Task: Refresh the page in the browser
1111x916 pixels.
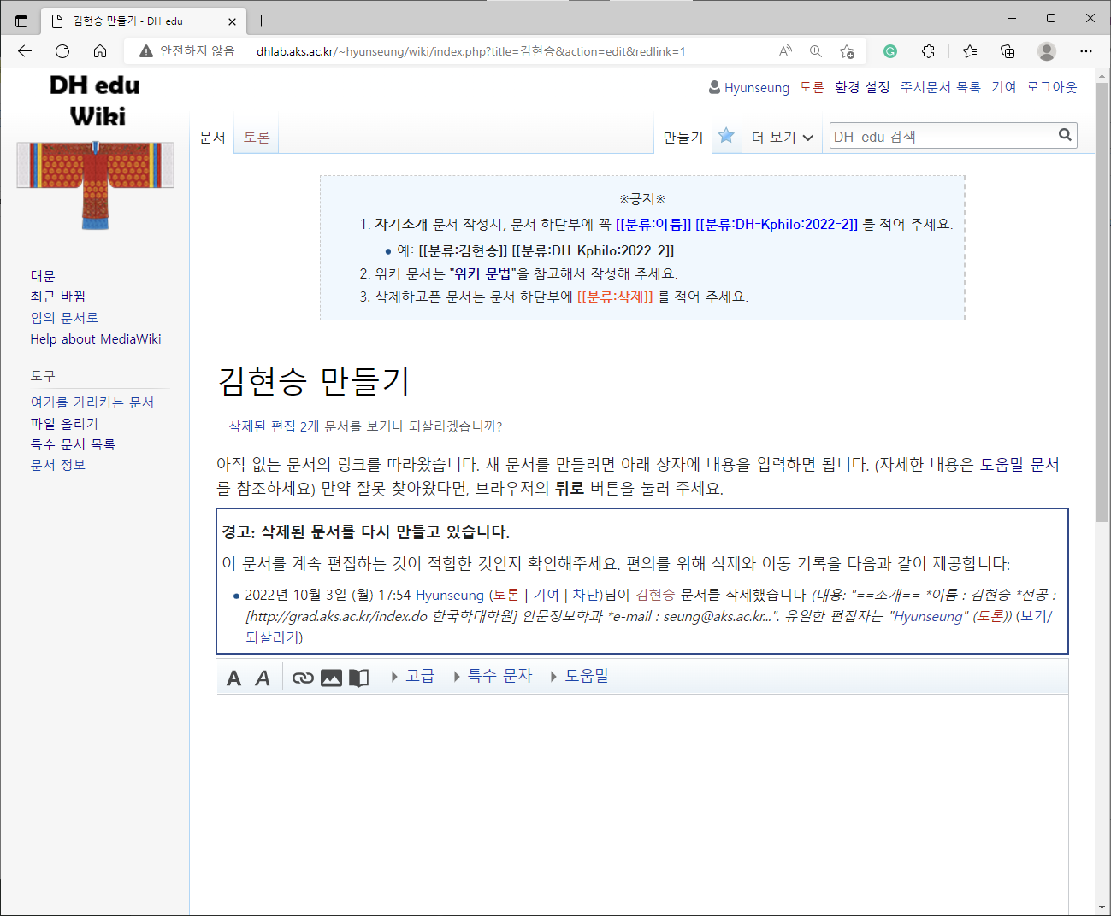Action: coord(62,51)
